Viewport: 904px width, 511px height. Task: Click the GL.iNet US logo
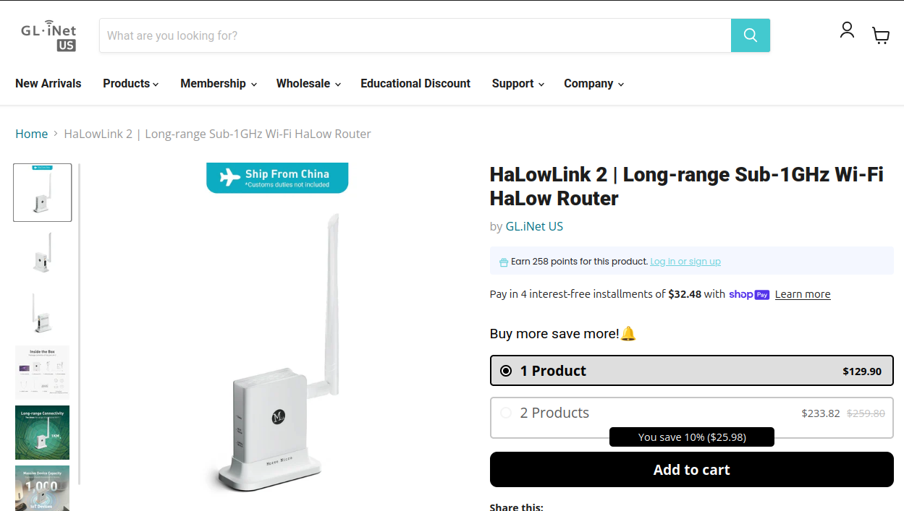[48, 35]
